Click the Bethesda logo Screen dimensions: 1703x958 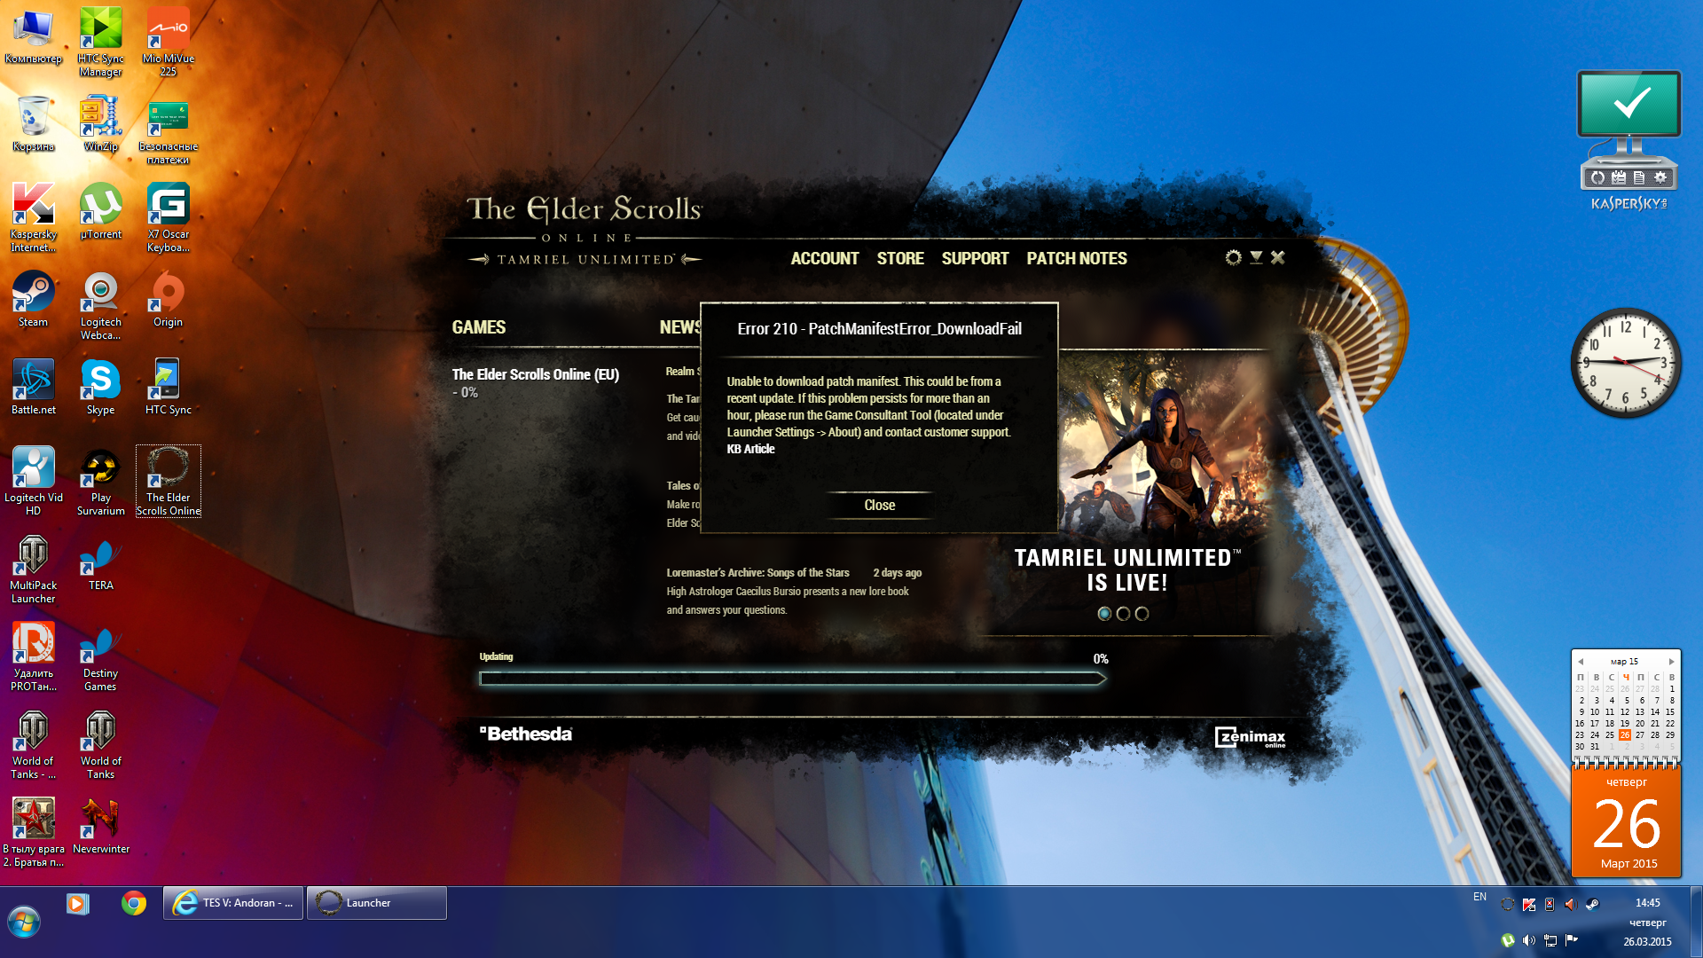526,734
